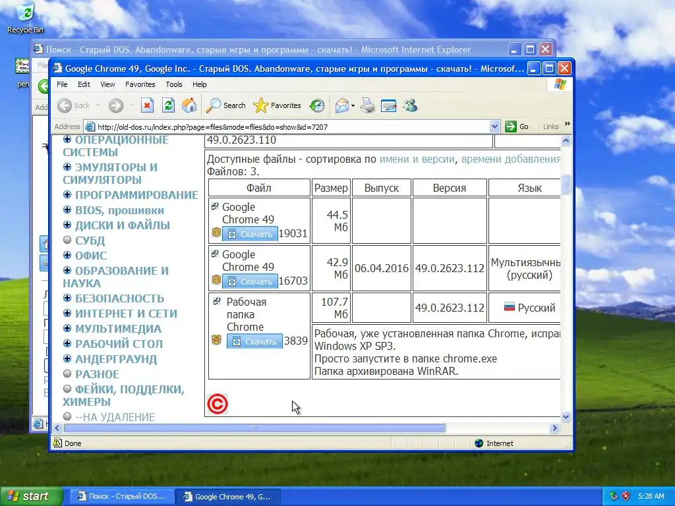Open the Mail button dropdown arrow

point(353,105)
